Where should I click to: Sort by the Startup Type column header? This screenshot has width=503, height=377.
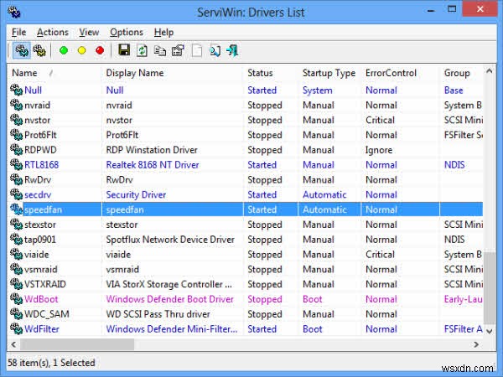(329, 73)
